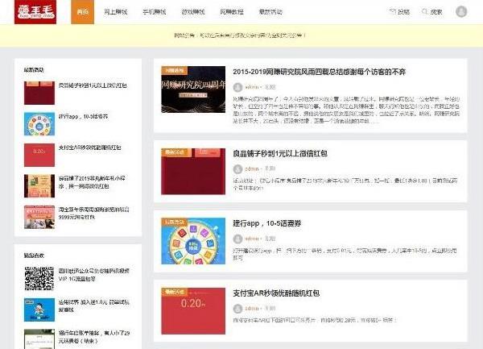Open sidebar link mentioning 9999元淘宝红包
The image size is (483, 349).
[94, 214]
